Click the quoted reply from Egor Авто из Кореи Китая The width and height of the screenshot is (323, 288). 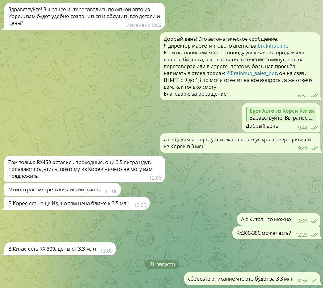click(280, 114)
